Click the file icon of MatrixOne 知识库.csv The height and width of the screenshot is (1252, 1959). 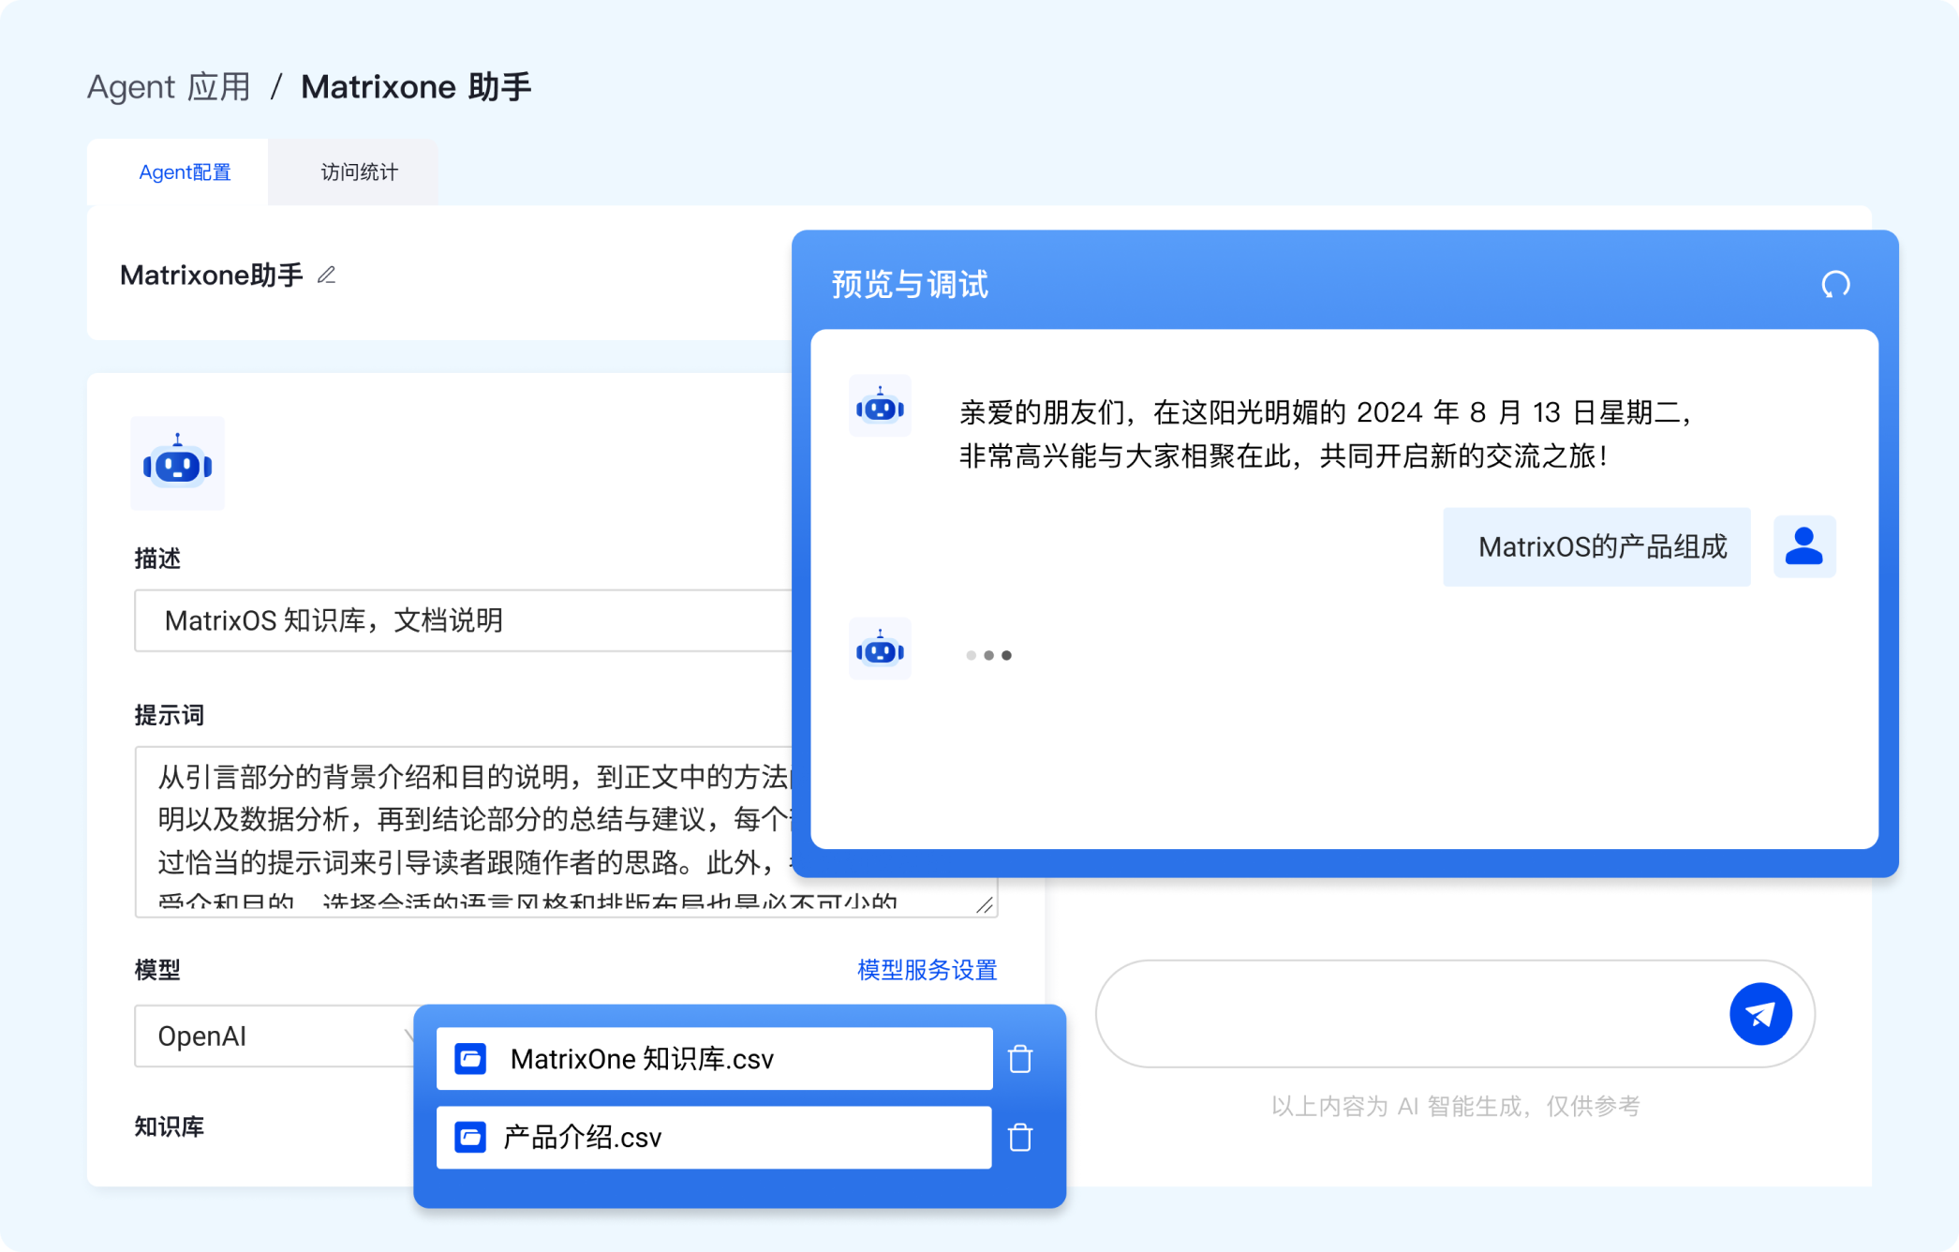[x=470, y=1059]
